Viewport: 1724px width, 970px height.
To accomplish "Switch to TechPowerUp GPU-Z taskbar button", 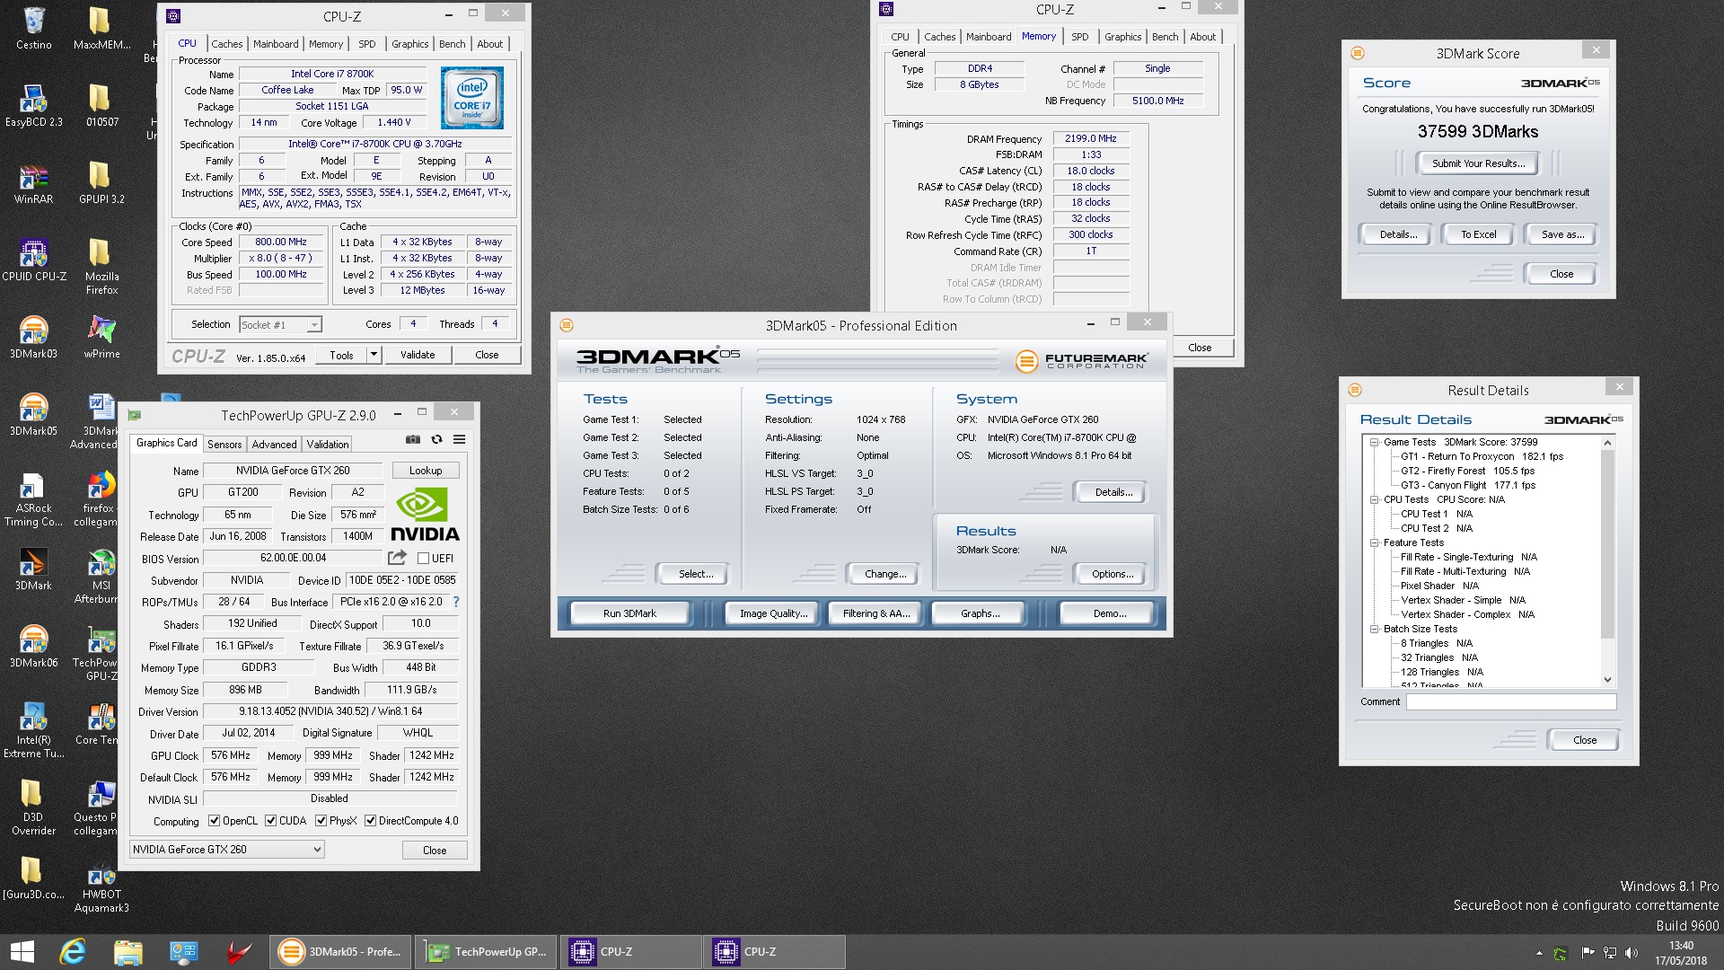I will [488, 952].
